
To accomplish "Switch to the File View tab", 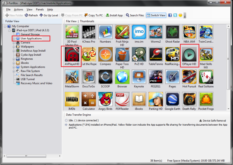I will click(x=71, y=21).
